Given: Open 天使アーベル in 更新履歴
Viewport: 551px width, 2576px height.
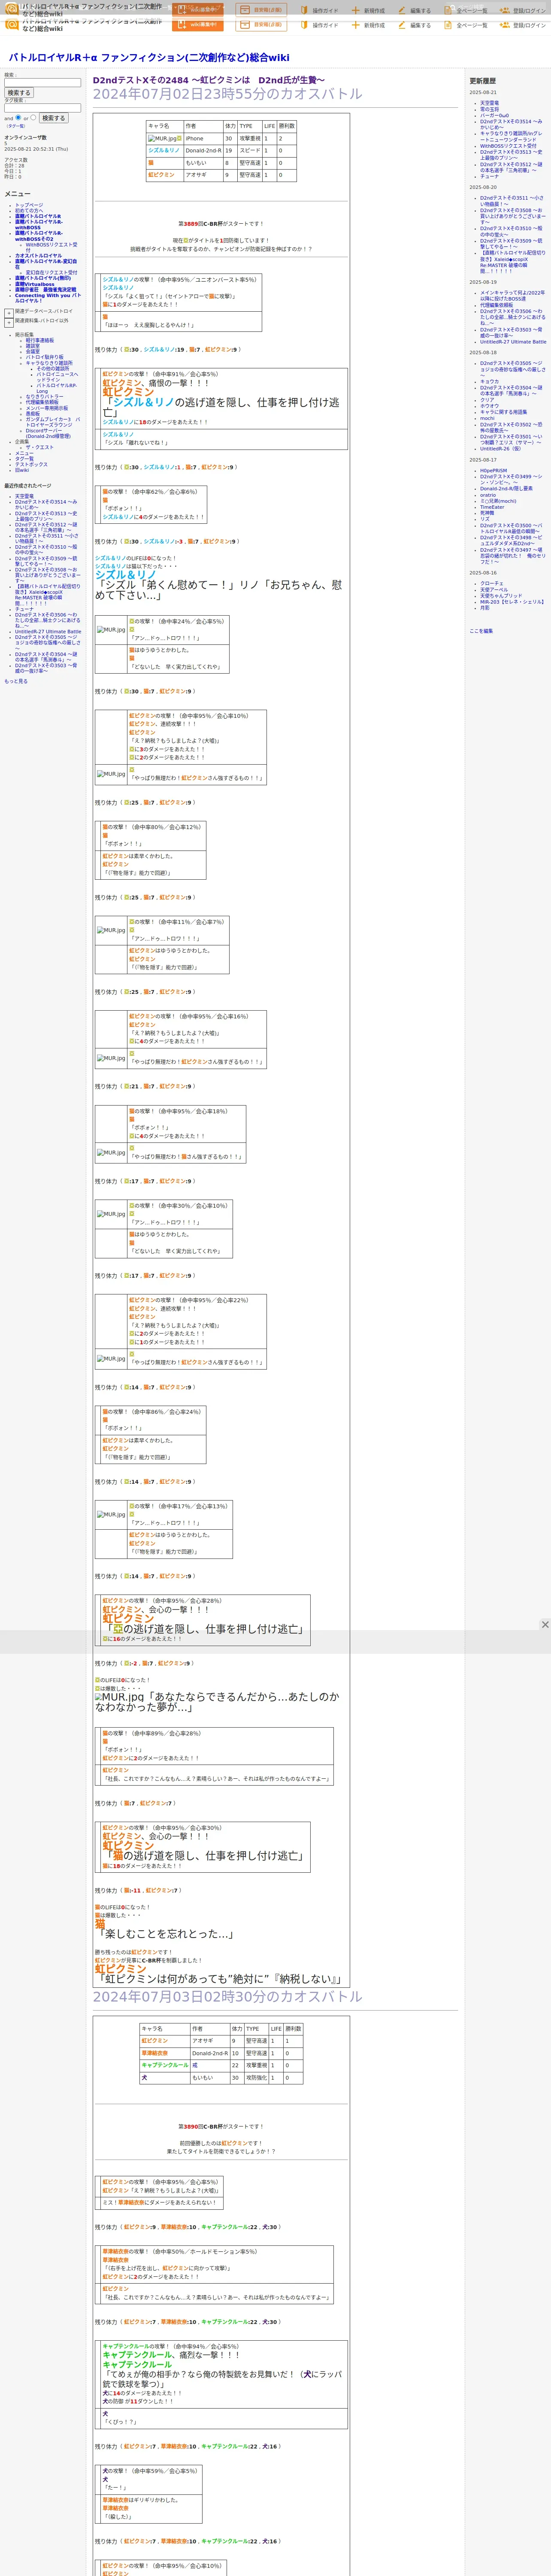Looking at the screenshot, I should pos(494,589).
